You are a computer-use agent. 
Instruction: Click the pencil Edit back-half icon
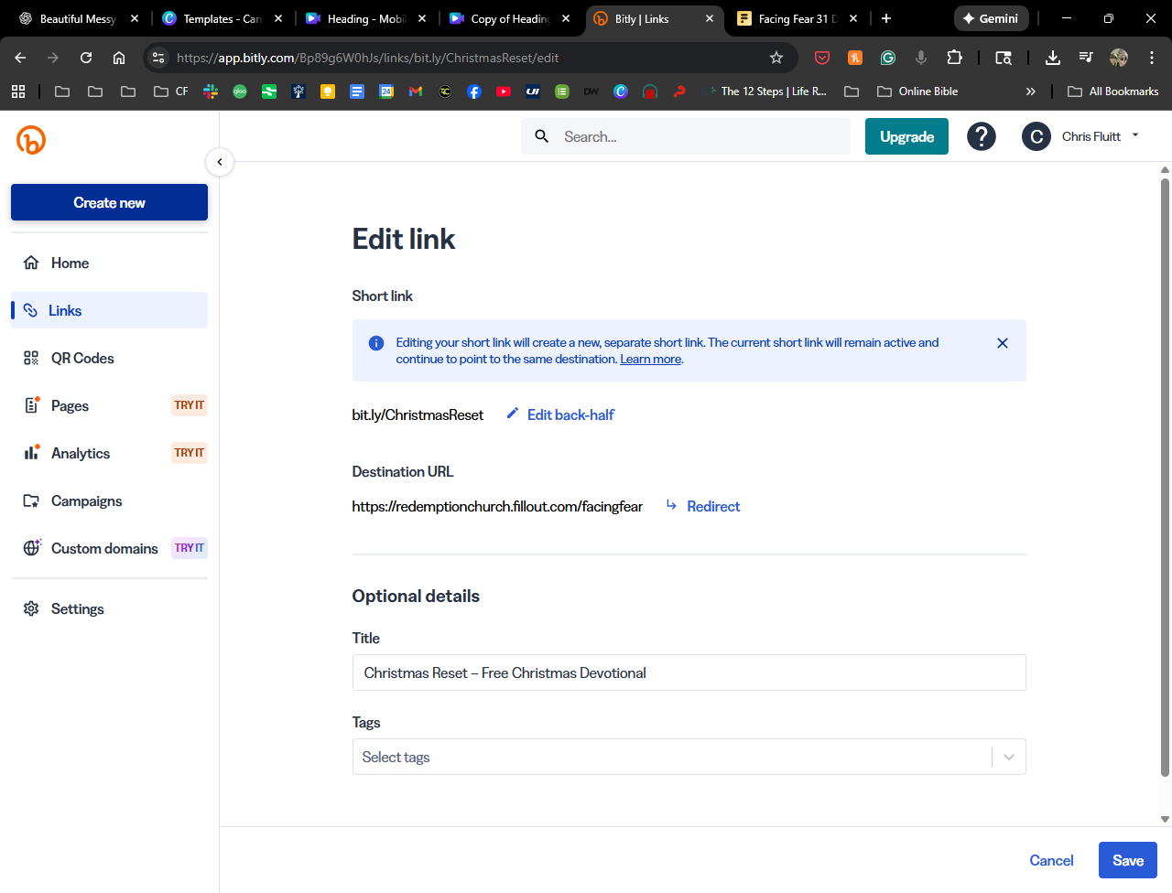pos(513,414)
